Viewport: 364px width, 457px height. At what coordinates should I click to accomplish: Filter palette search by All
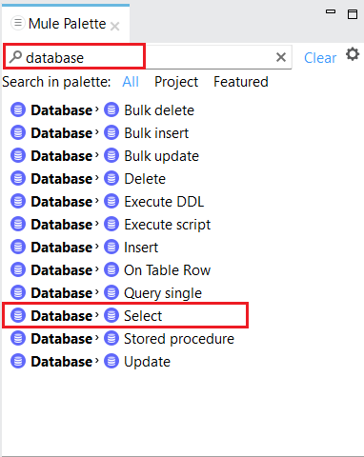131,82
